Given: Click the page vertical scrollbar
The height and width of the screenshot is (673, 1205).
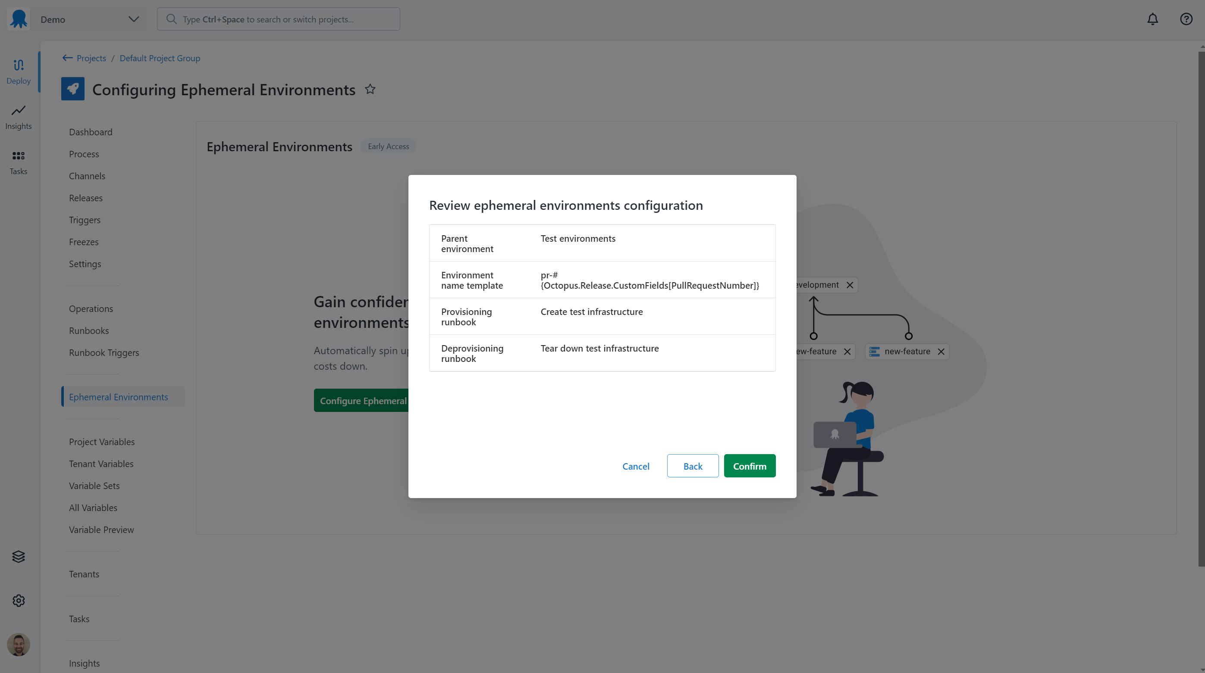Looking at the screenshot, I should 1201,308.
